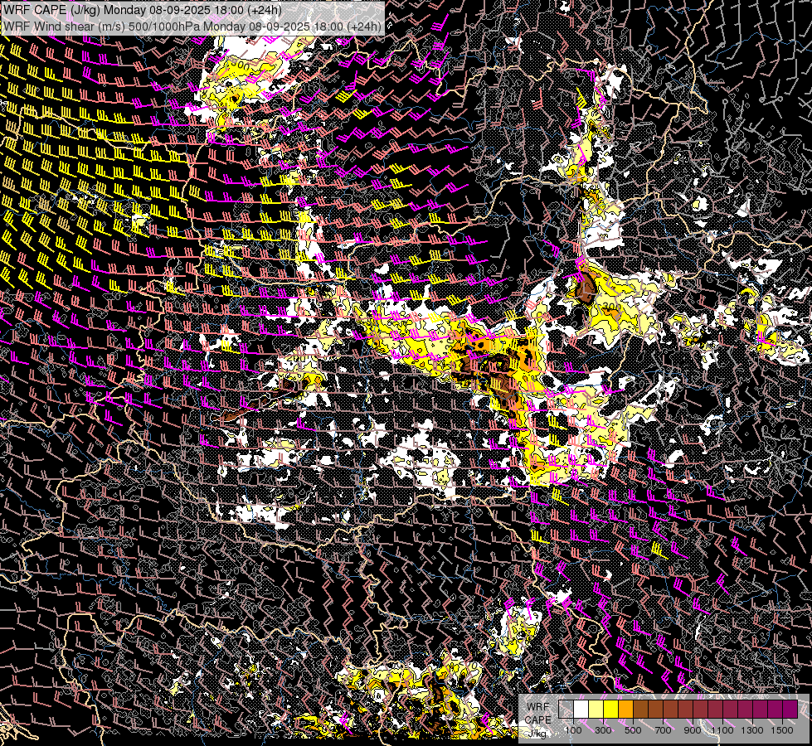Screen dimensions: 812x746
Task: Click the legend value 900
Action: point(693,730)
